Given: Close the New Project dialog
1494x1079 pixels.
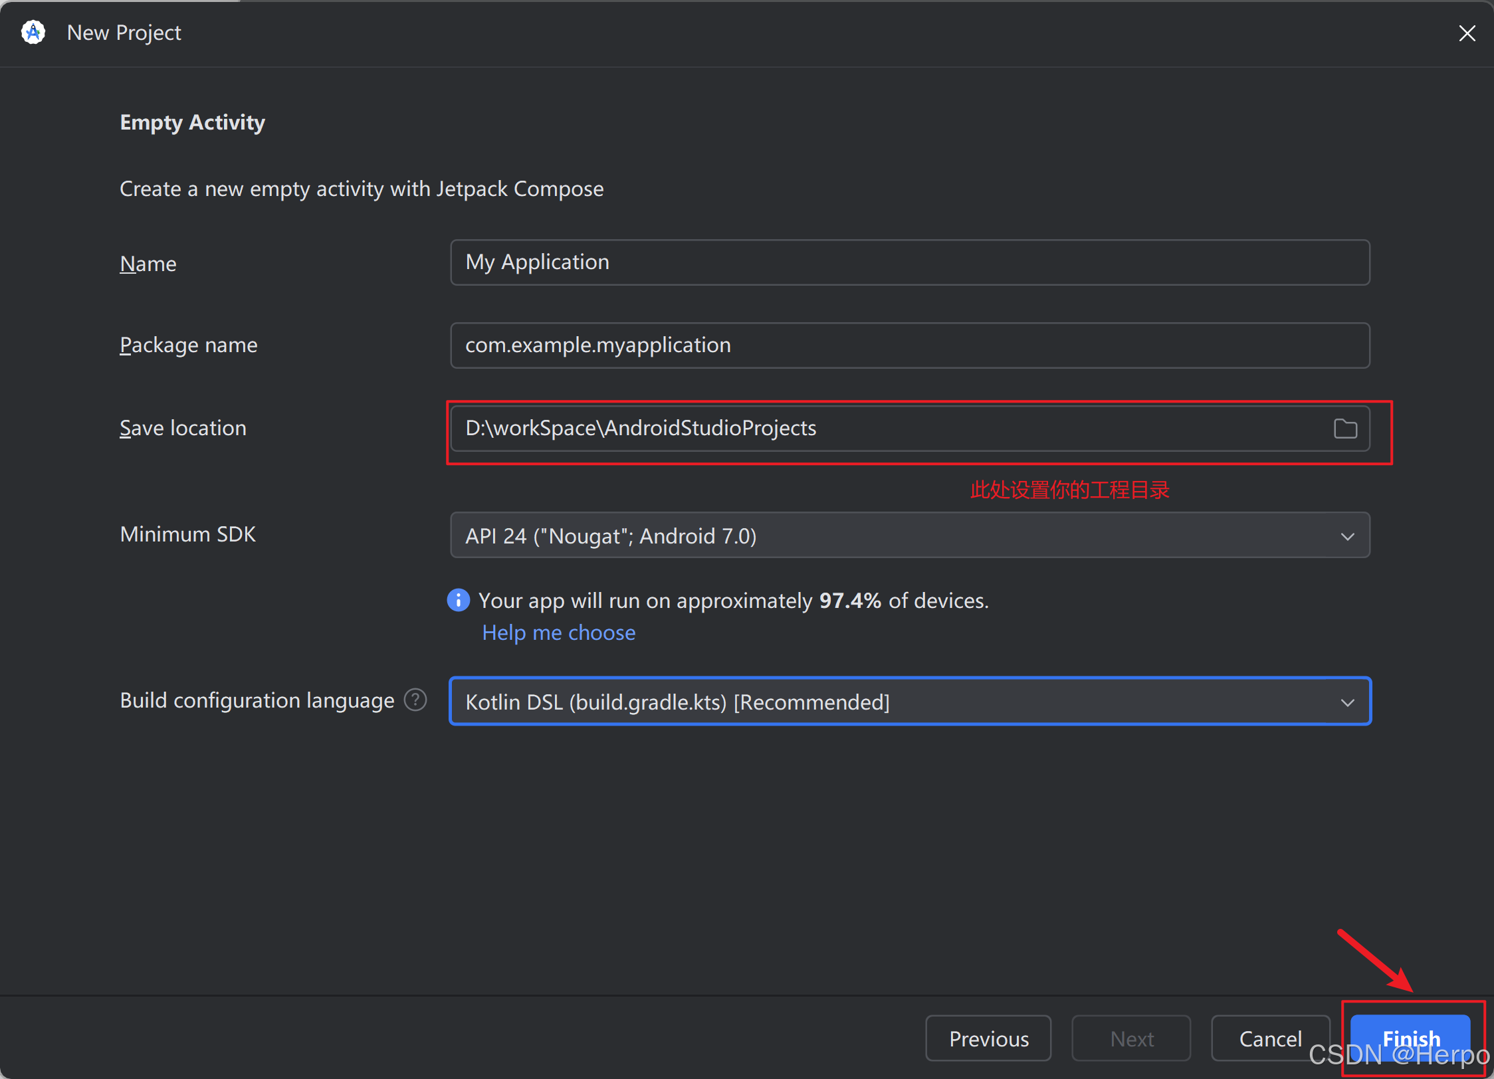Looking at the screenshot, I should pyautogui.click(x=1467, y=33).
